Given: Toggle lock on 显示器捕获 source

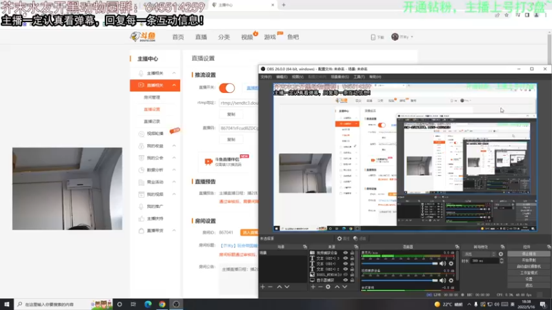Looking at the screenshot, I should pos(352,280).
